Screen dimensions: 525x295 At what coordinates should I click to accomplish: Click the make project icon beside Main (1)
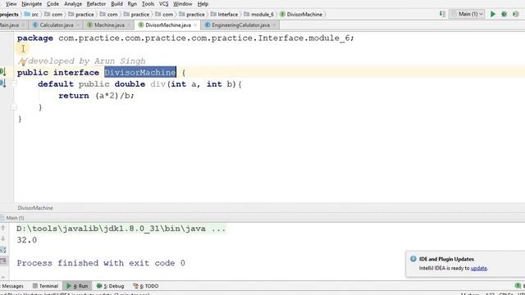(442, 14)
